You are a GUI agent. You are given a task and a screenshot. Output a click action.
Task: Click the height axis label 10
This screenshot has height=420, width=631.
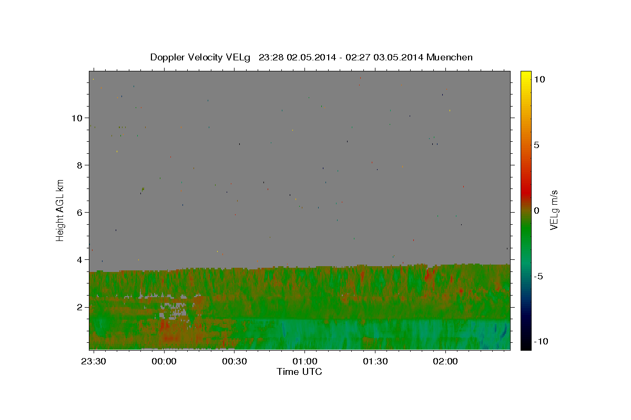pyautogui.click(x=77, y=118)
